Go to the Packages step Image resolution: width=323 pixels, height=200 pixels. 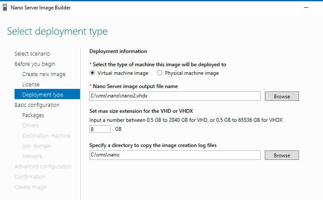click(33, 115)
